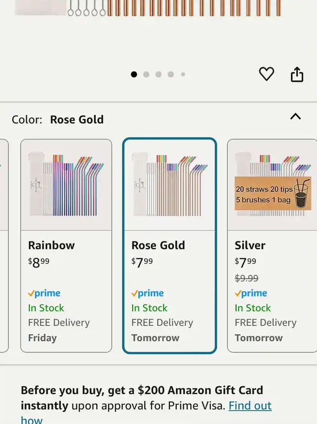Open the Find out how link
This screenshot has height=424, width=317.
[x=250, y=406]
